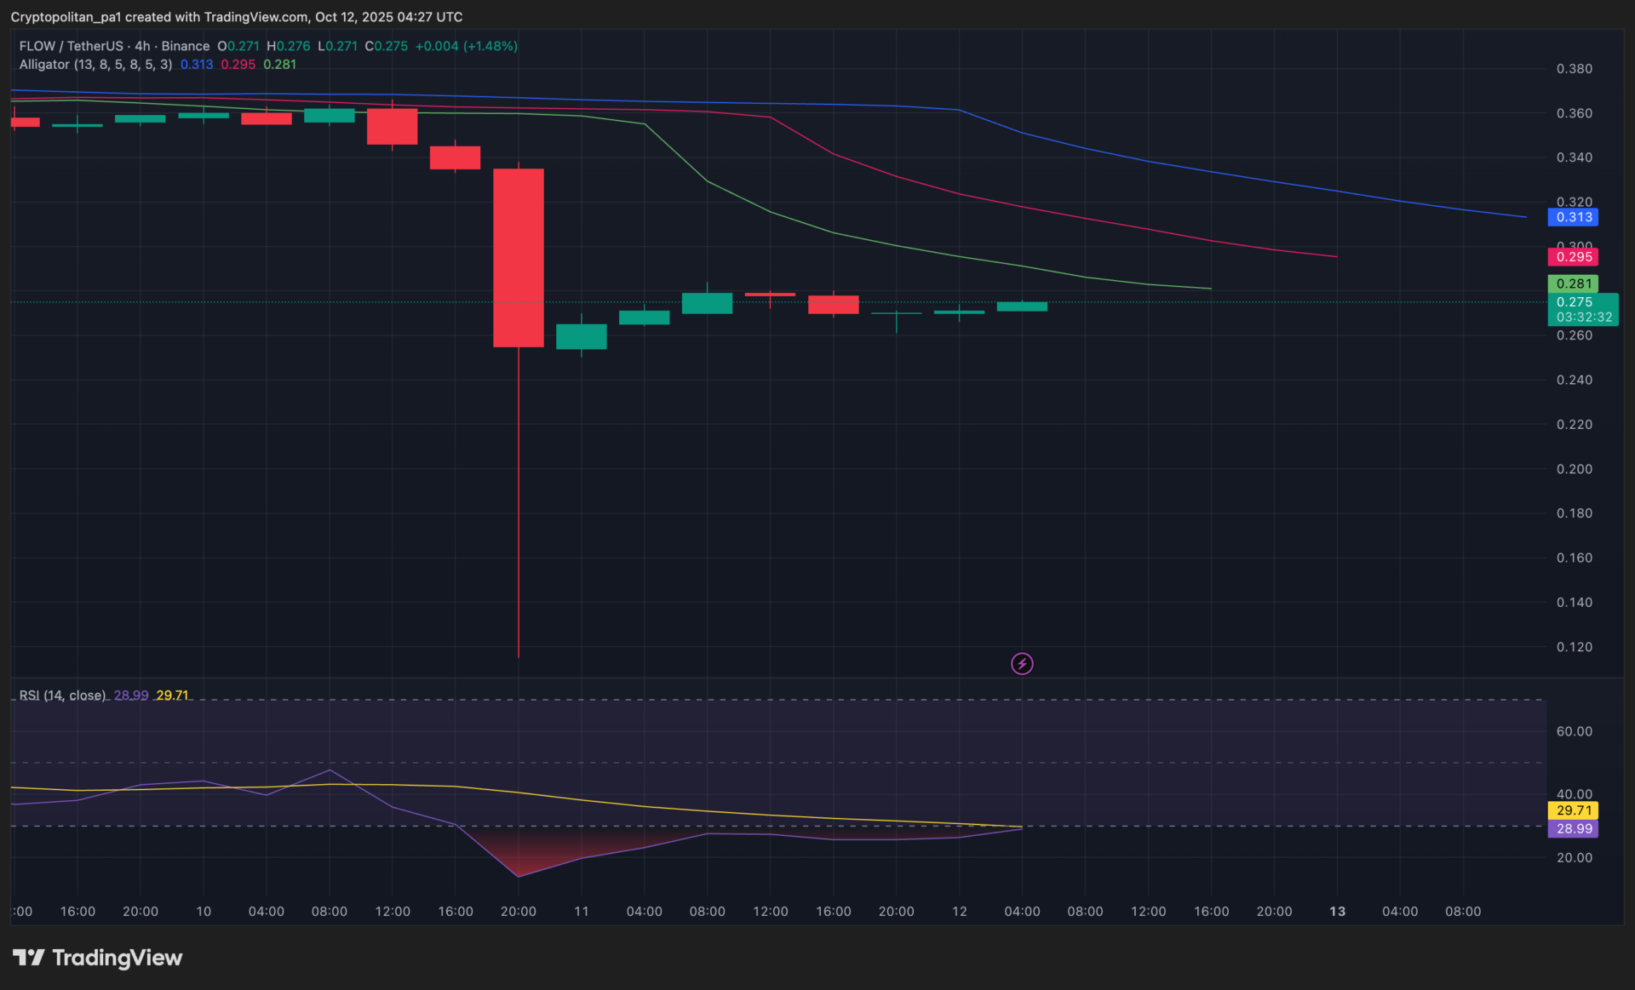Click the TradingView logo at bottom left
This screenshot has width=1635, height=990.
(x=97, y=958)
